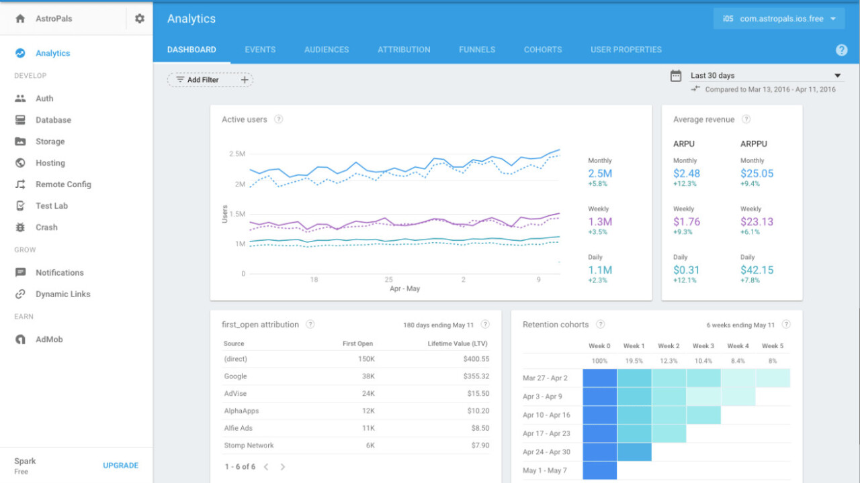
Task: Click the UPGRADE link
Action: click(x=120, y=466)
